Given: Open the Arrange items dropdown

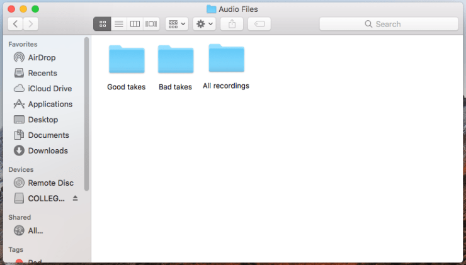Looking at the screenshot, I should (176, 24).
